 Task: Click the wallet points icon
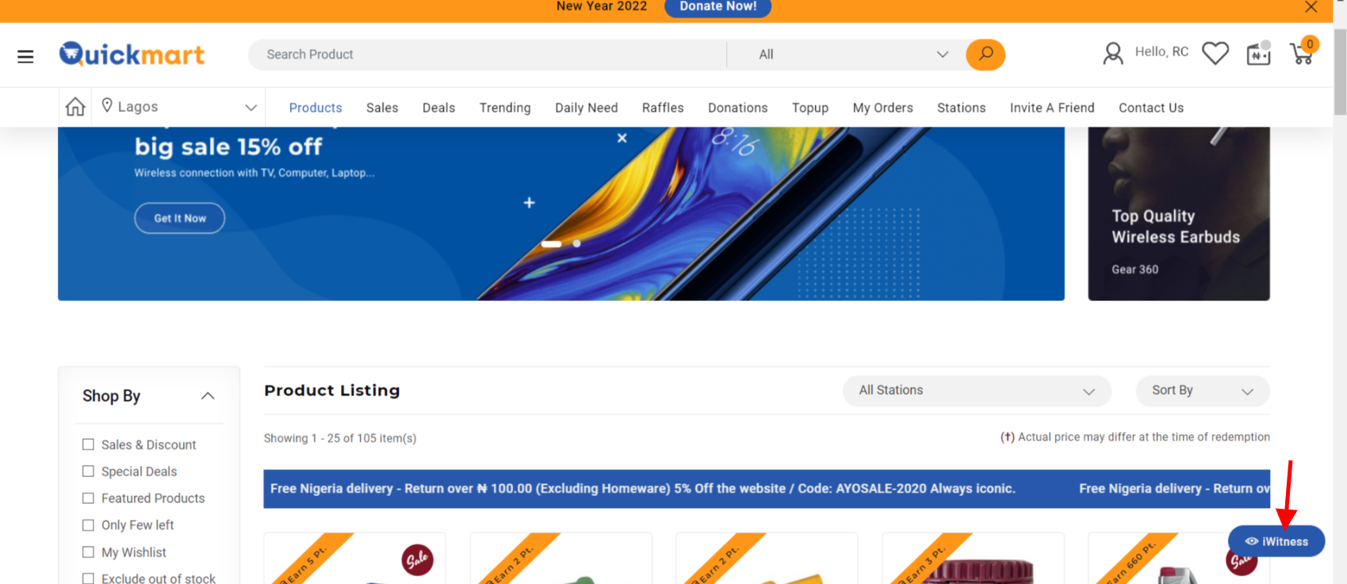coord(1258,54)
